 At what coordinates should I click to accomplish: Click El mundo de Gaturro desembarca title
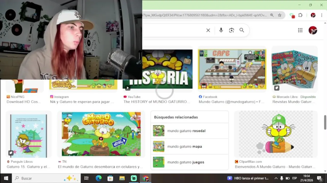pyautogui.click(x=100, y=167)
